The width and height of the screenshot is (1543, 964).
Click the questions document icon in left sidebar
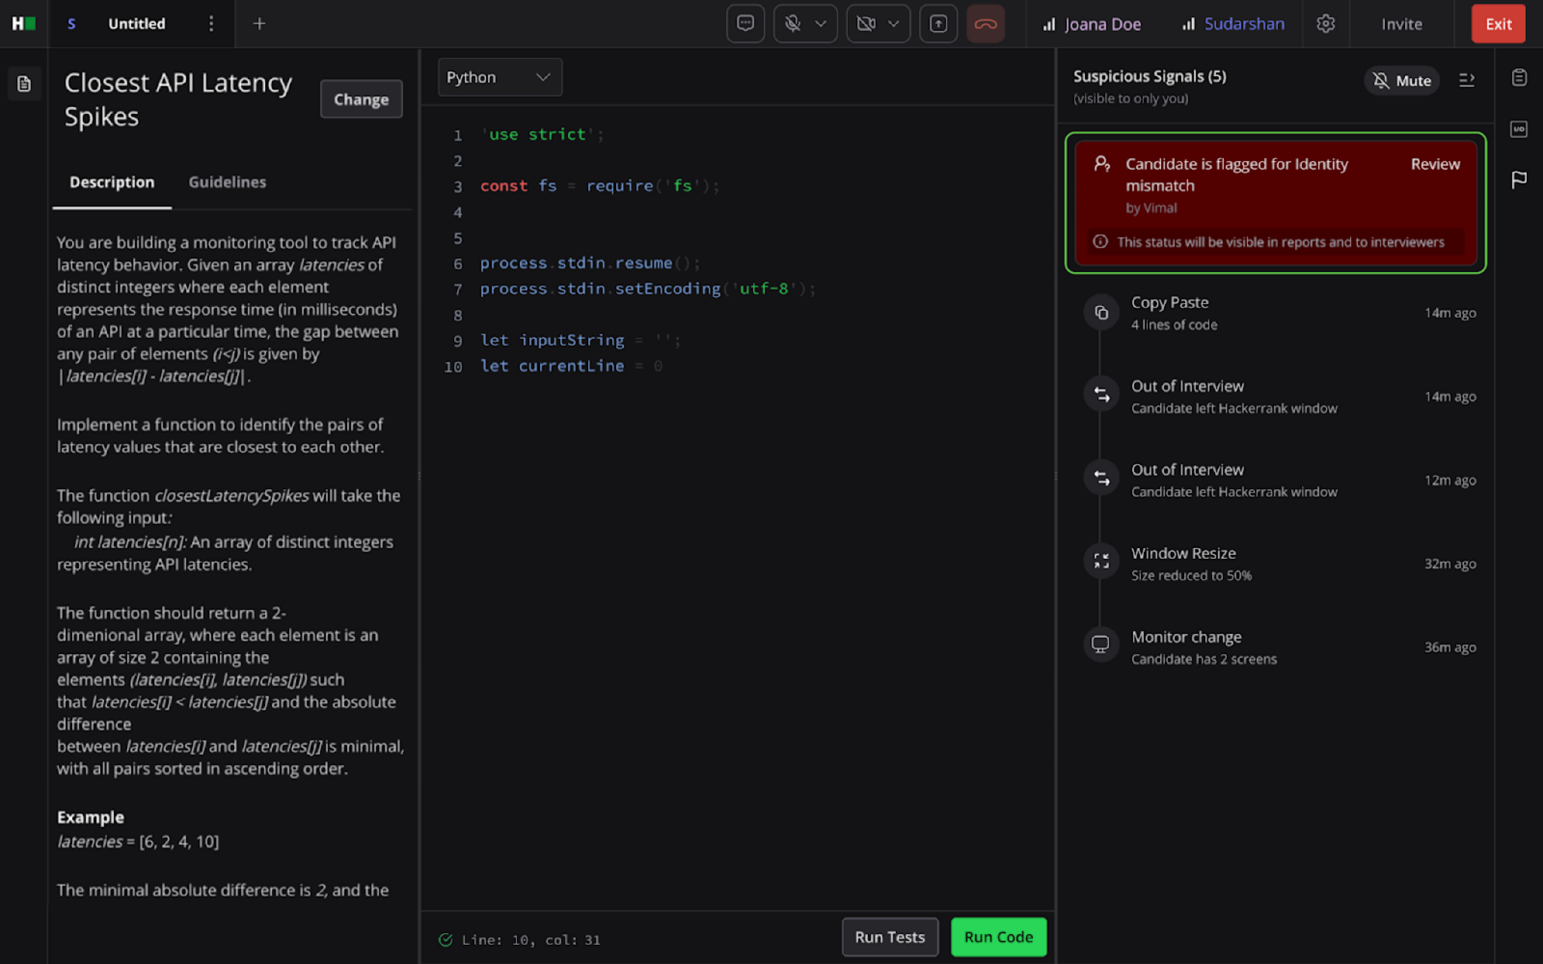coord(24,83)
